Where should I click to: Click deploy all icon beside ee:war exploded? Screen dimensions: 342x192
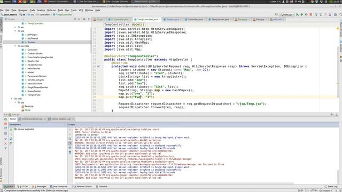click(11, 129)
